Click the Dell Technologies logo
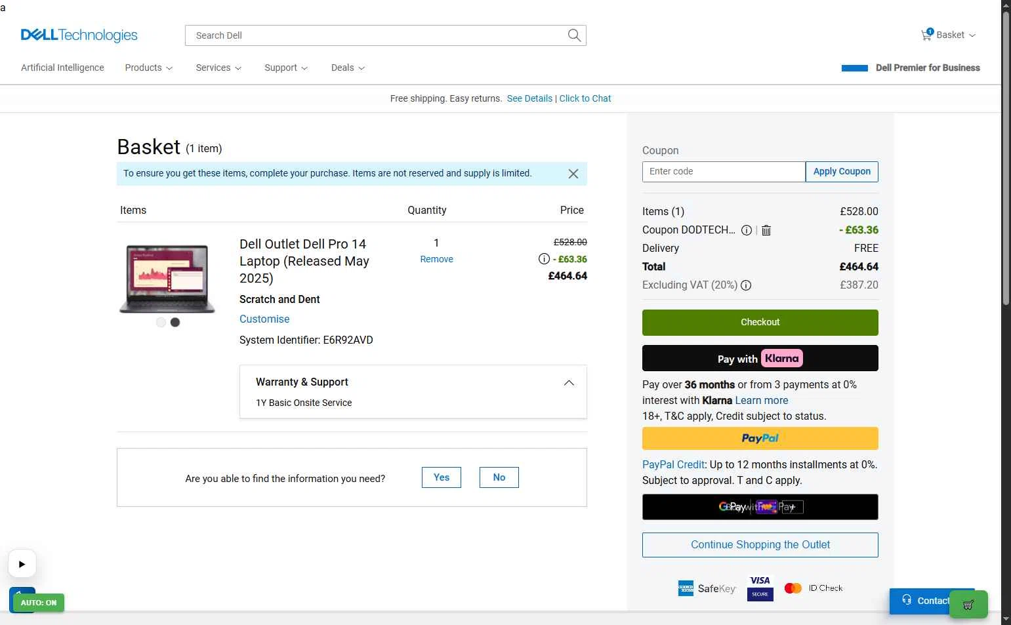Screen dimensions: 1011x625 pos(79,35)
